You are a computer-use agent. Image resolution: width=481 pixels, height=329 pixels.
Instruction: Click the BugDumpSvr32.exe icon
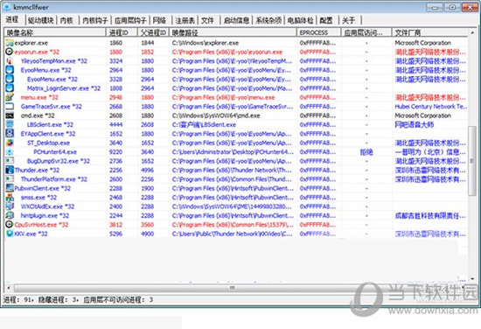pos(10,161)
